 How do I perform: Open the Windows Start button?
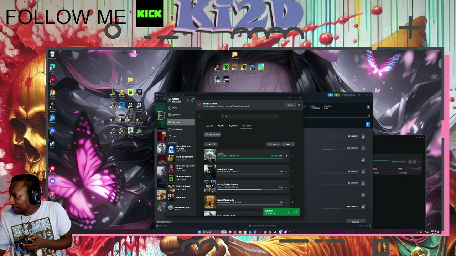[199, 232]
